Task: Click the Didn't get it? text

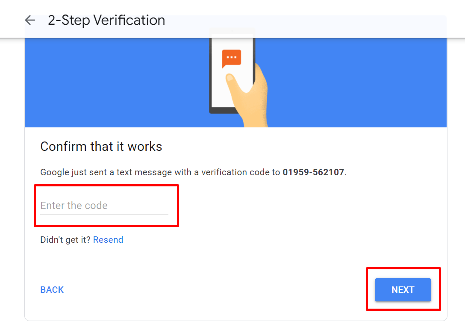Action: [65, 239]
